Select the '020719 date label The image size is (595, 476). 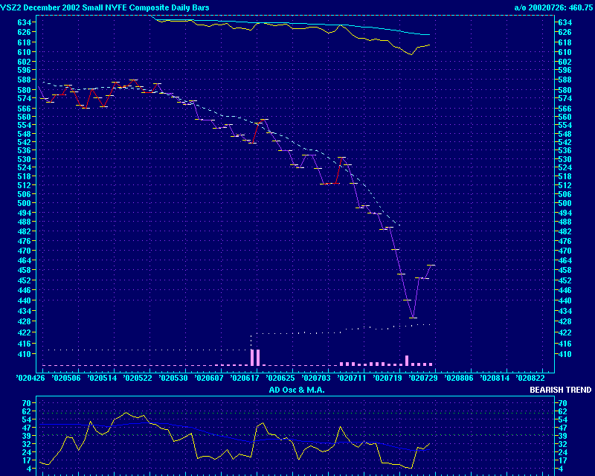click(387, 378)
